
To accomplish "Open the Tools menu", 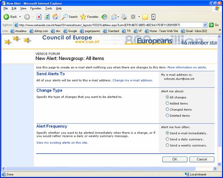I will click(49, 8).
